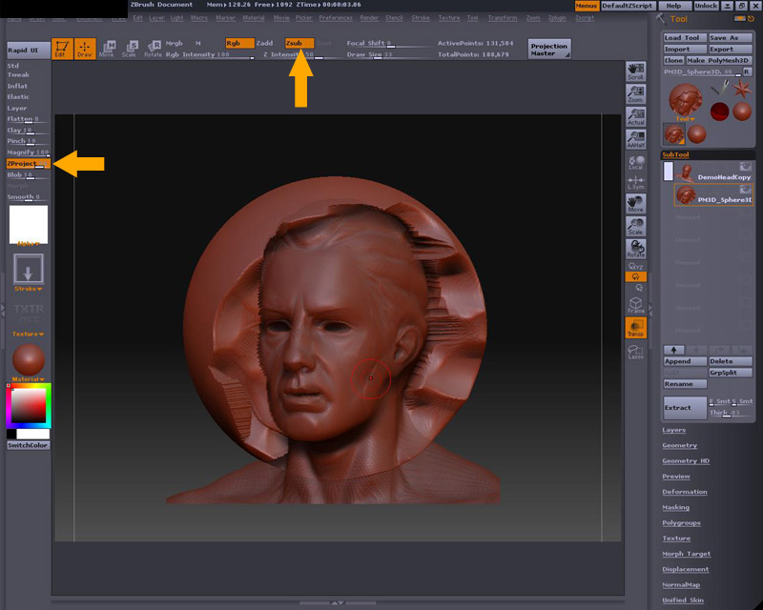Click the Lasso selection icon
763x610 pixels.
pos(636,351)
